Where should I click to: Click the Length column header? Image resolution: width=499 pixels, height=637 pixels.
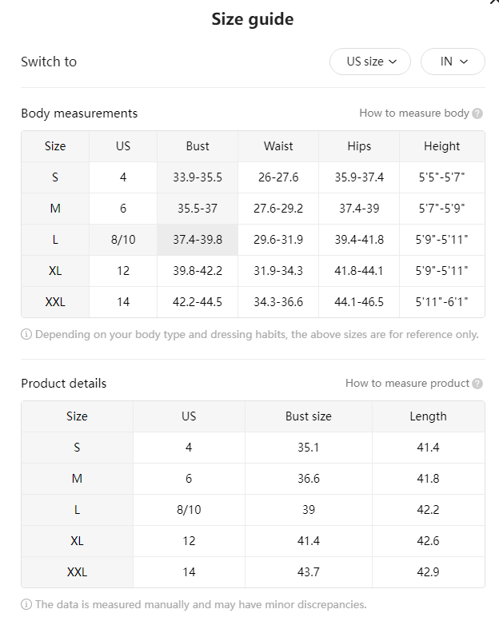click(x=429, y=416)
